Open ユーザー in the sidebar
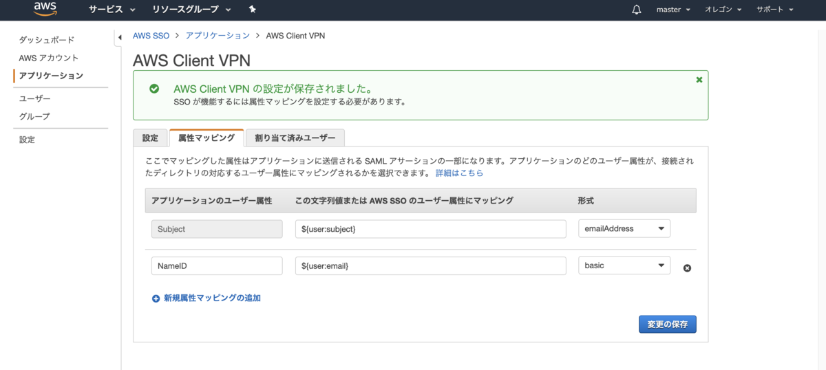Viewport: 826px width, 370px height. pos(35,98)
